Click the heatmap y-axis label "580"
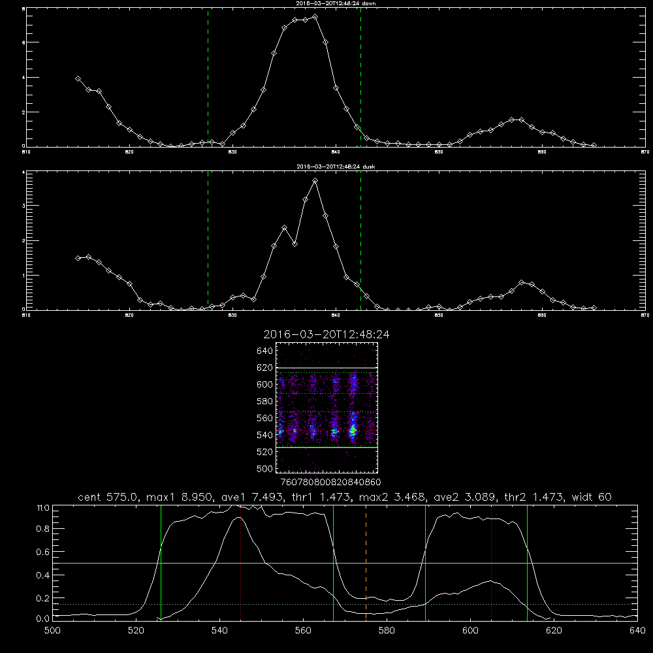Viewport: 653px width, 653px height. (x=264, y=402)
